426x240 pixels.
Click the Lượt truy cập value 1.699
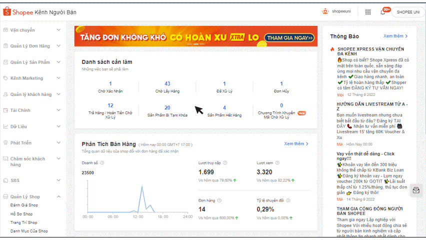tap(206, 172)
